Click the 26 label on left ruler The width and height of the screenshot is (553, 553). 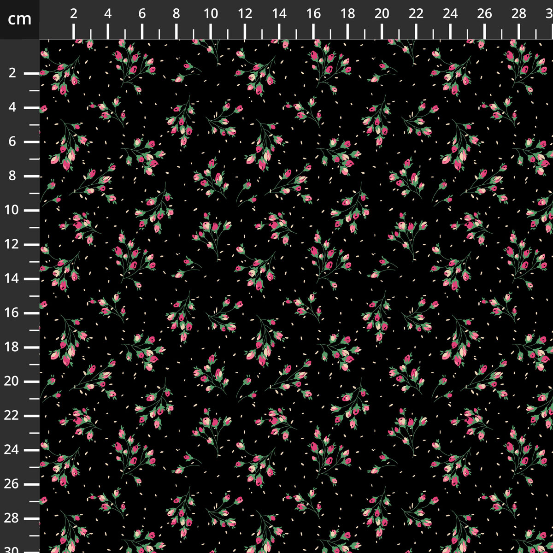tap(12, 484)
